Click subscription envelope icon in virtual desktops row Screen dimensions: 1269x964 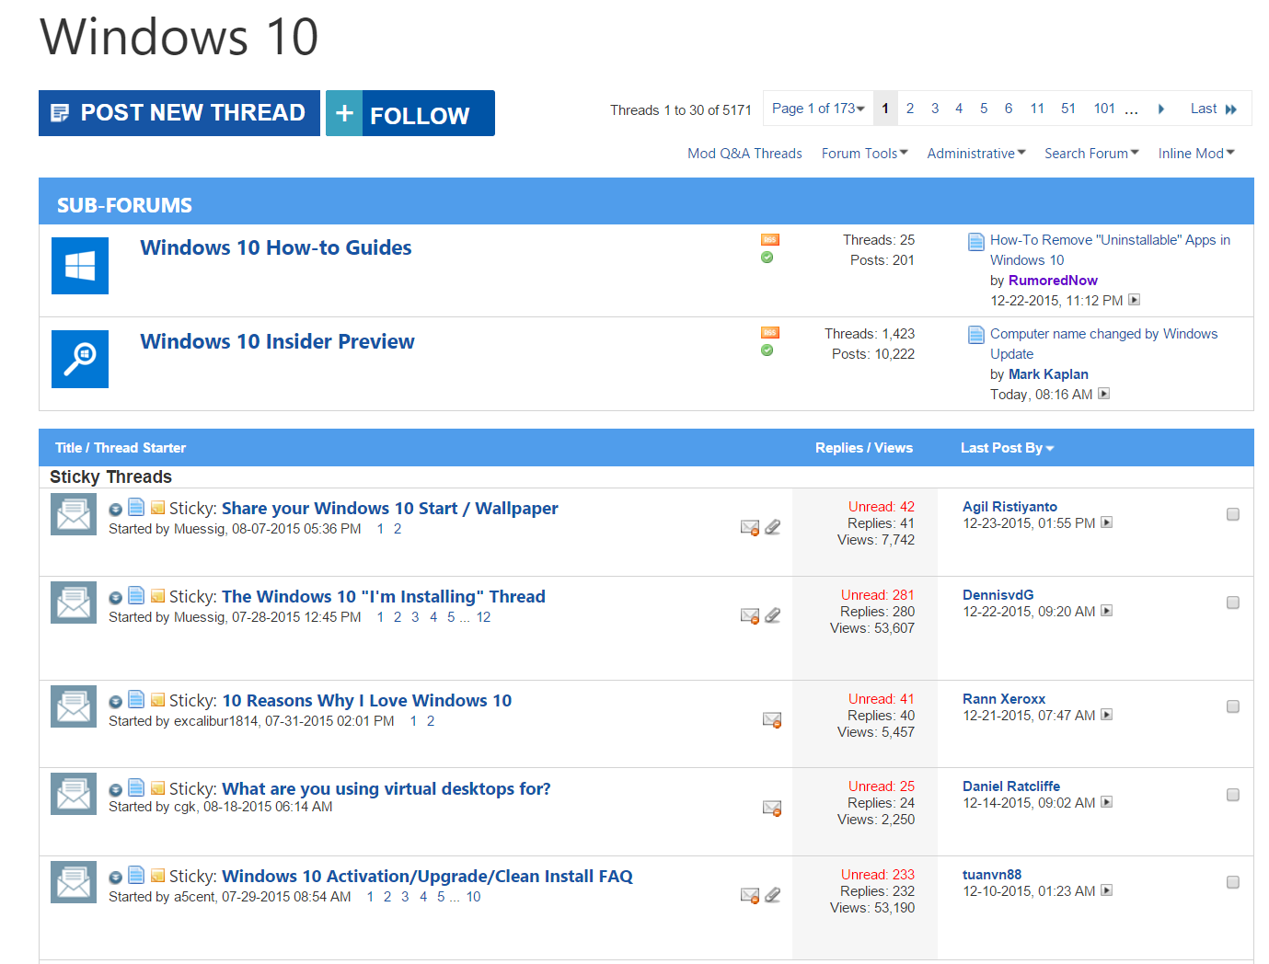click(772, 808)
